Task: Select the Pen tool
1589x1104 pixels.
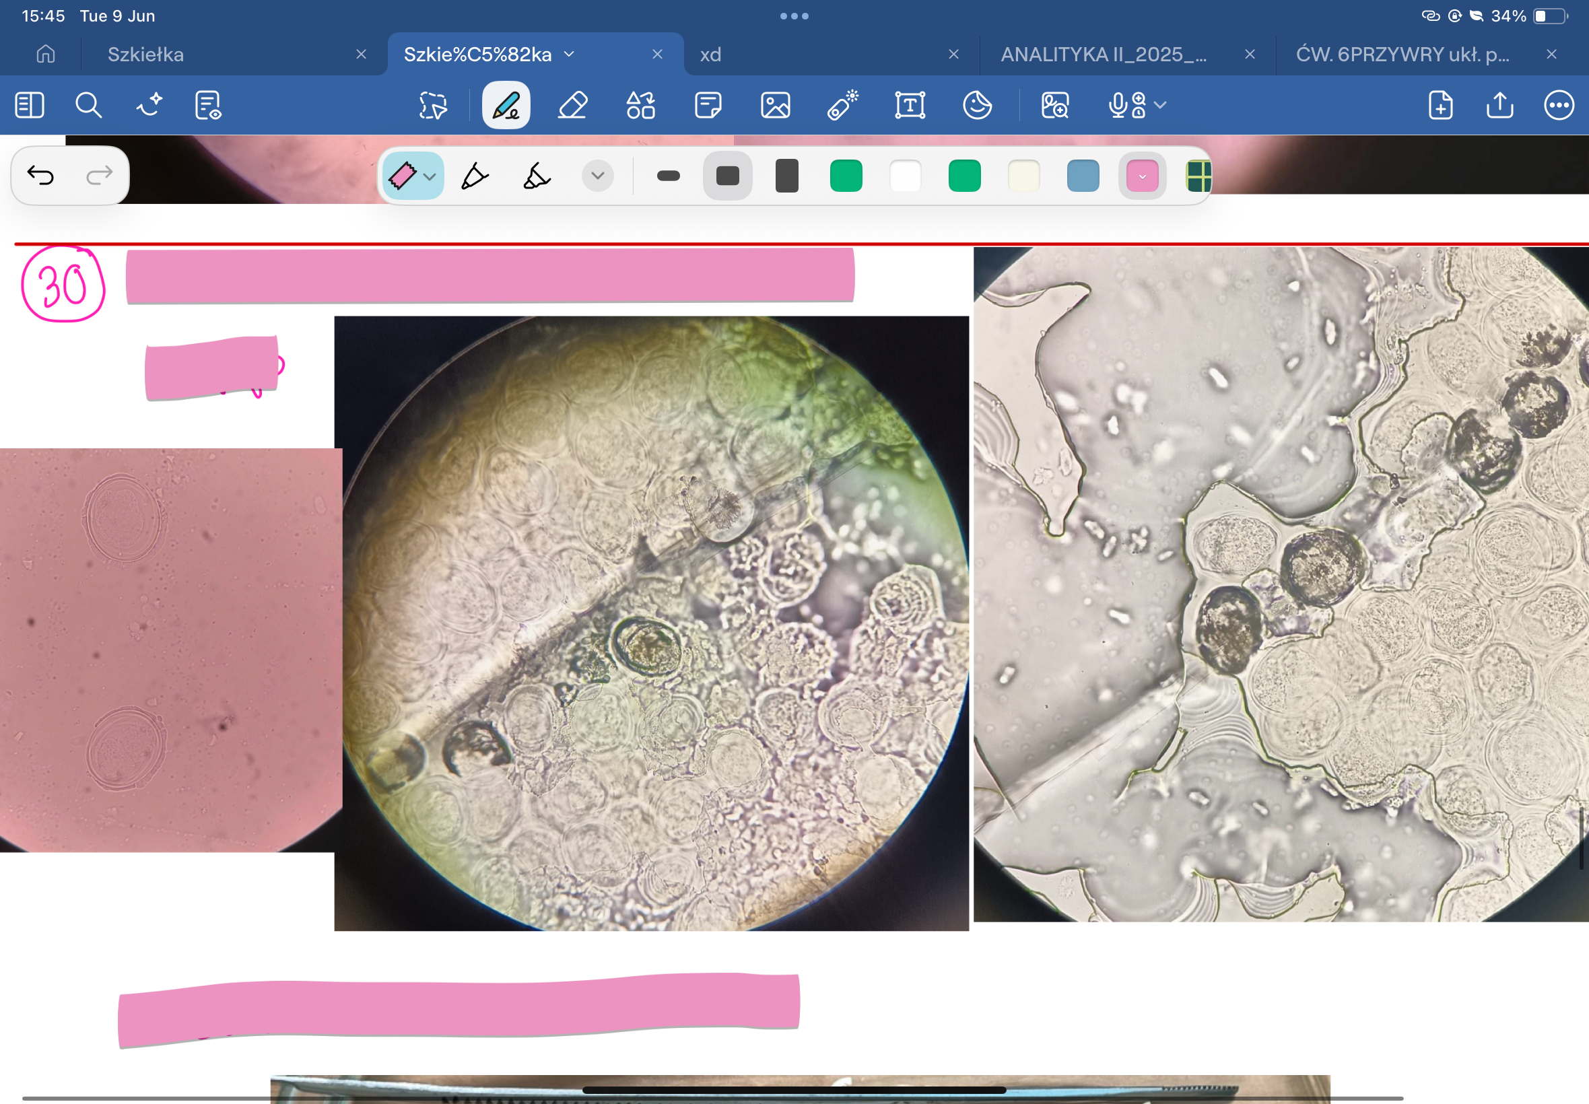Action: coord(506,105)
